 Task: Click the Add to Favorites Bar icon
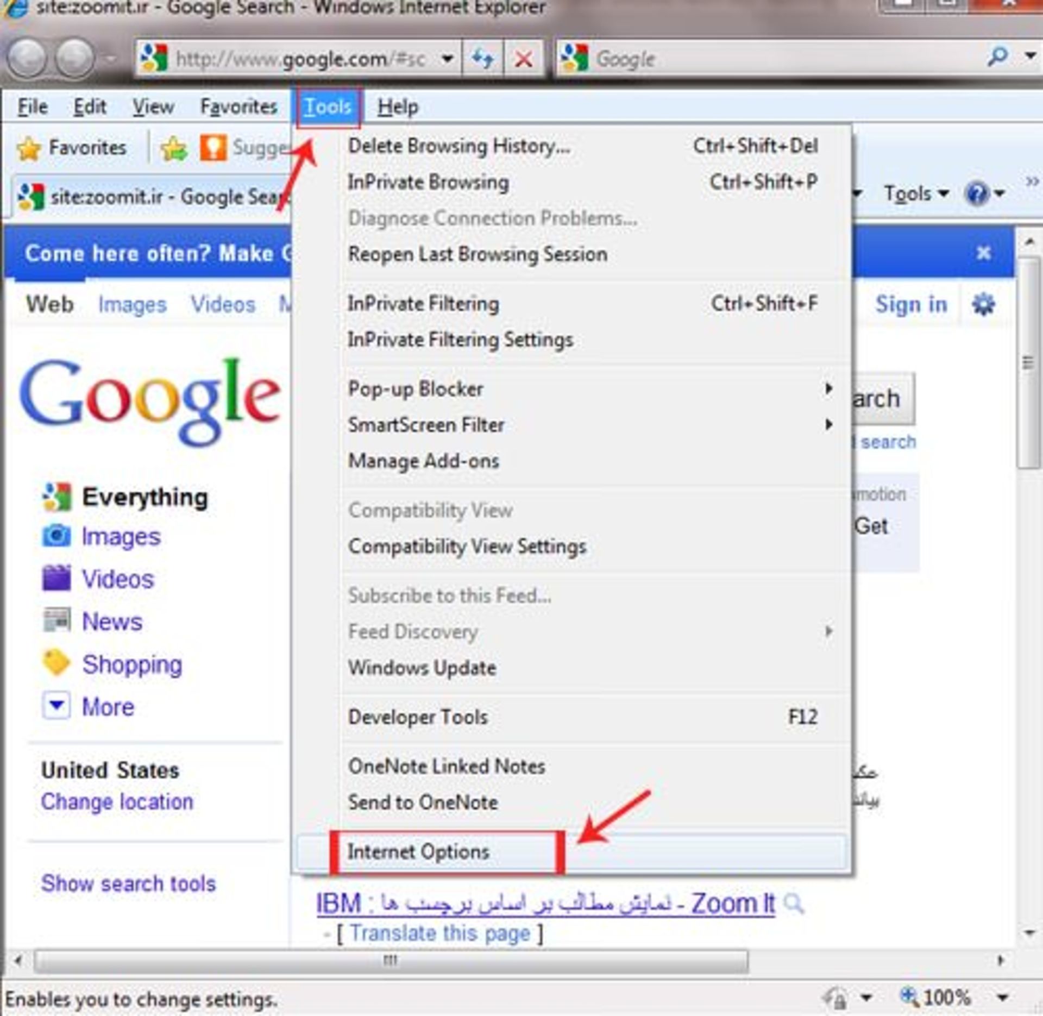174,148
